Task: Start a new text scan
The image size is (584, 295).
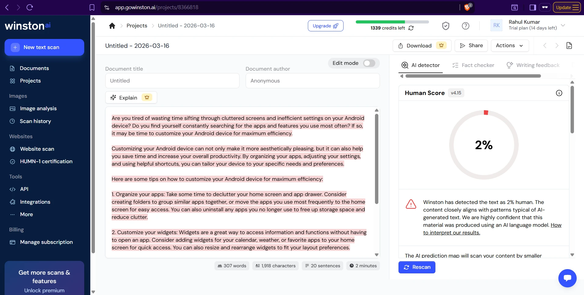Action: coord(44,47)
